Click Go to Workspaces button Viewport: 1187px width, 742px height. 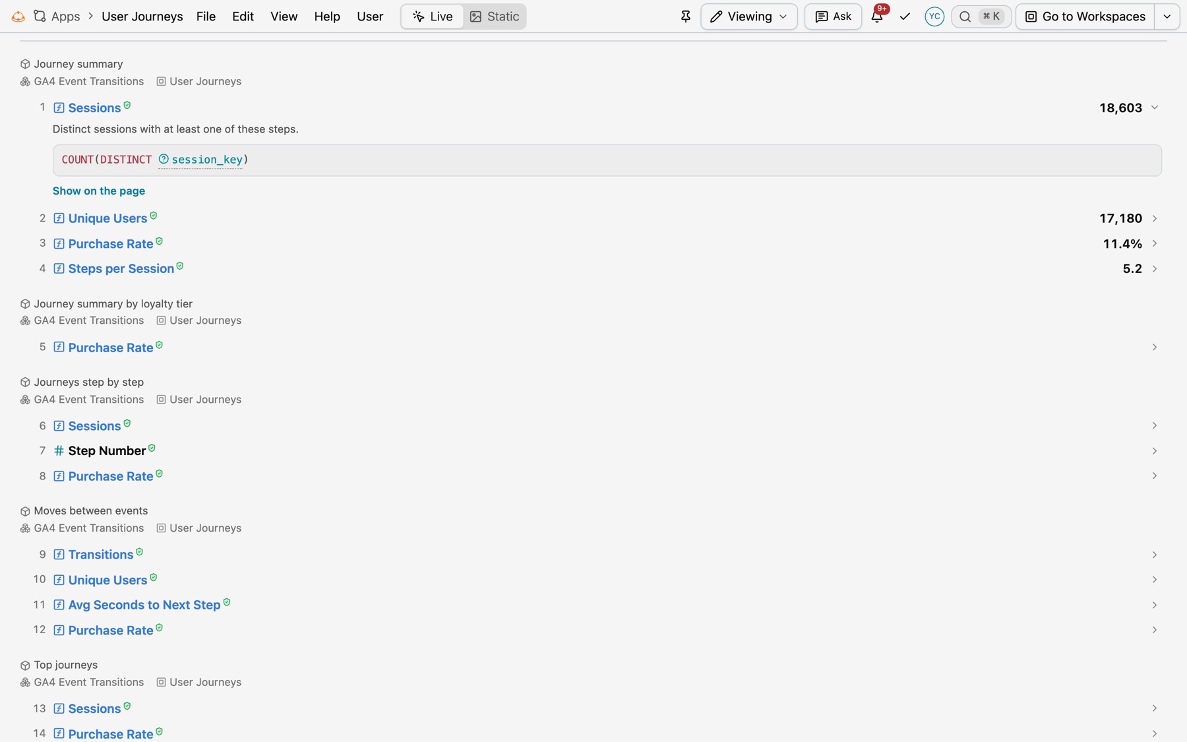coord(1085,16)
